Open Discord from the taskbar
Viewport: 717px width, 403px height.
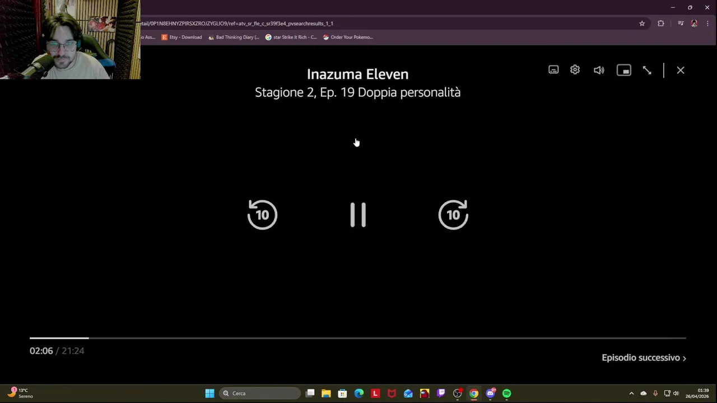491,393
